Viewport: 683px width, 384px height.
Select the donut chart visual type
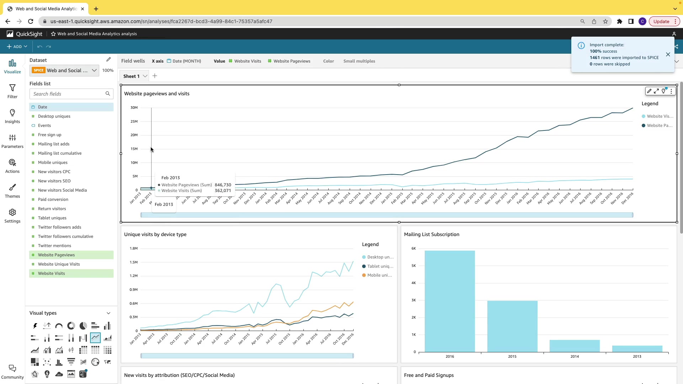71,326
